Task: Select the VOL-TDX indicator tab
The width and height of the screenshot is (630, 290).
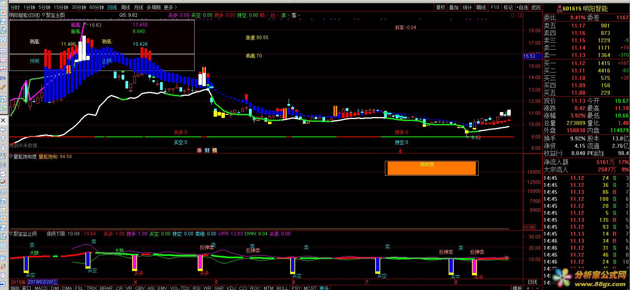Action: pyautogui.click(x=179, y=288)
